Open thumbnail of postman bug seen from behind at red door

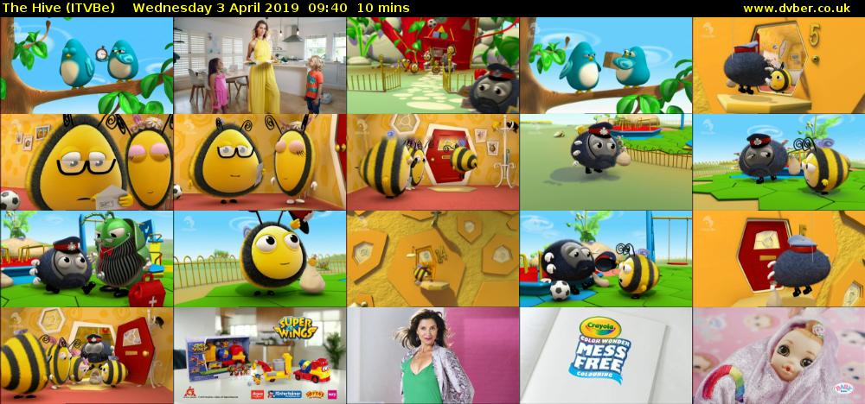779,259
